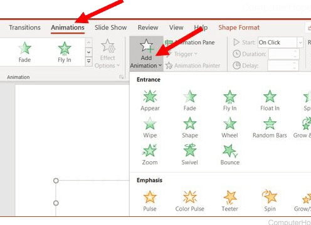Open Animation group dialog launcher

[x=122, y=77]
